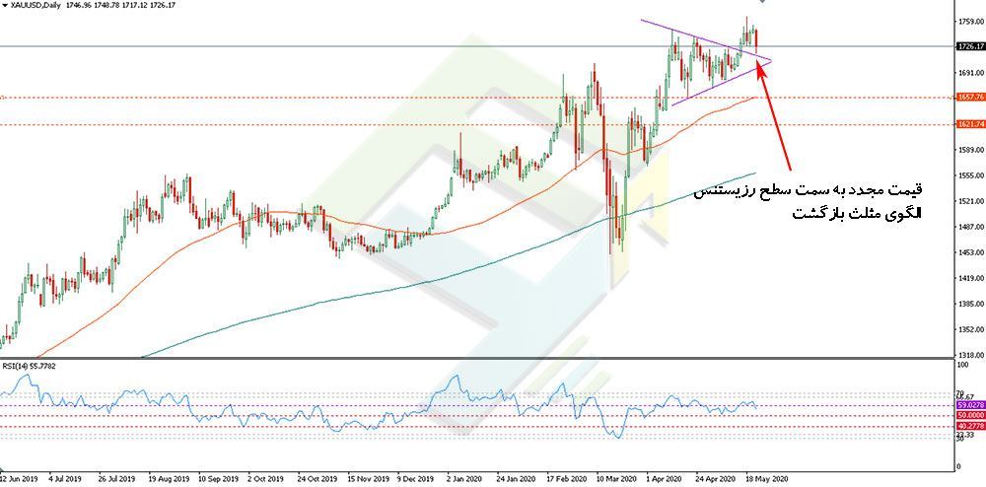Click the XAUUSD,Daily symbol title text
Screen dimensions: 986x487
click(35, 5)
